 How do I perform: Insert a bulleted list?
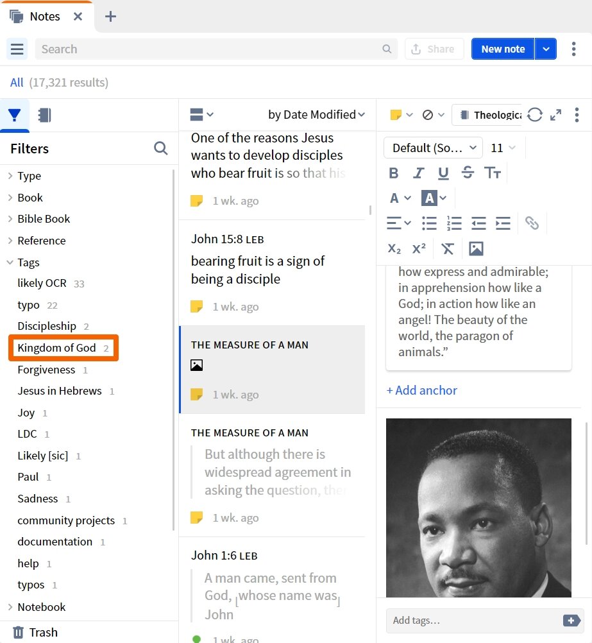point(429,223)
